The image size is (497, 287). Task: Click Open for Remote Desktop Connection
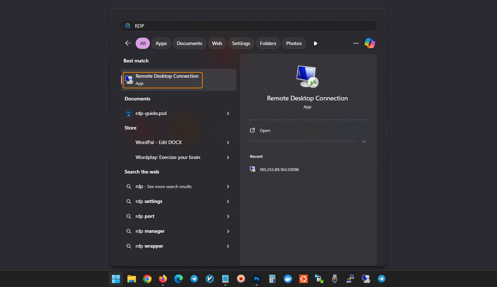click(265, 131)
